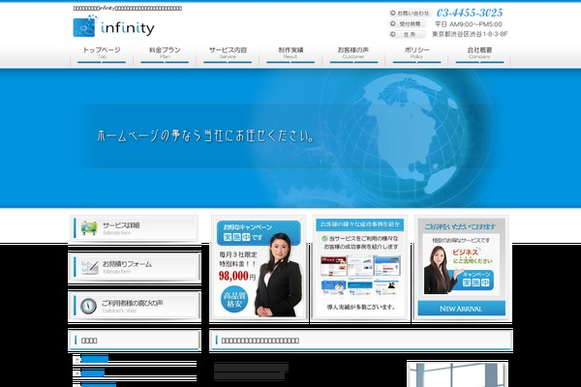
Task: Click the window photo thumbnail at bottom right
Action: [x=458, y=374]
